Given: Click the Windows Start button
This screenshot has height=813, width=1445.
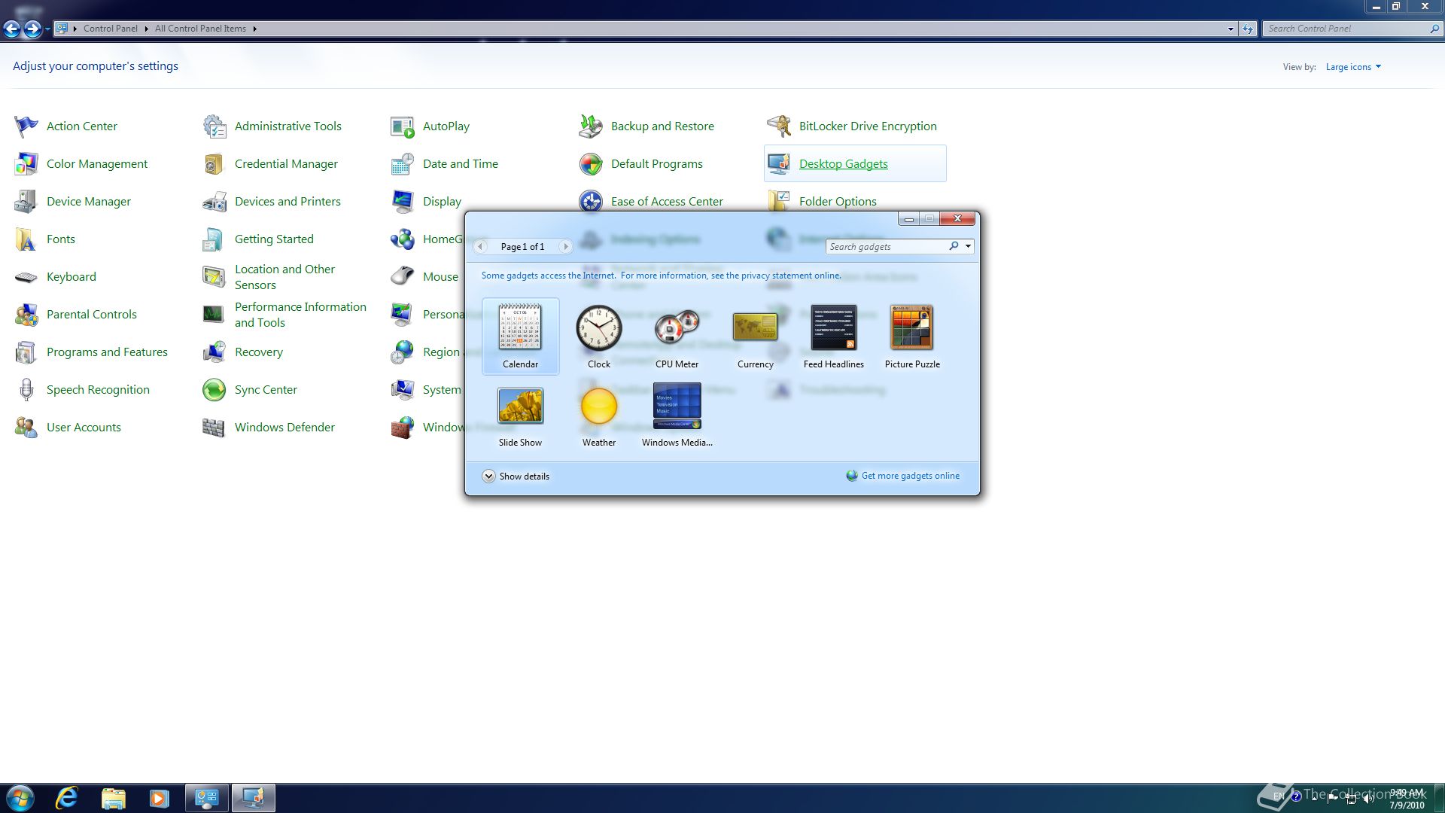Looking at the screenshot, I should click(20, 798).
